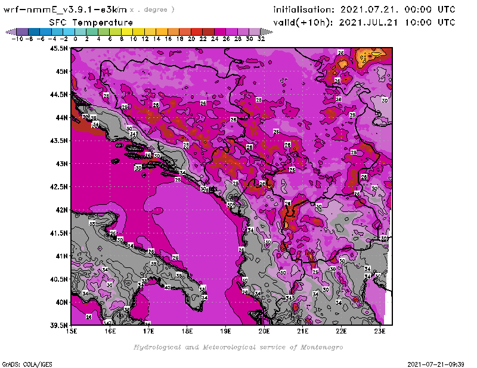The image size is (477, 368).
Task: Click the 16E longitude label
Action: tap(110, 331)
